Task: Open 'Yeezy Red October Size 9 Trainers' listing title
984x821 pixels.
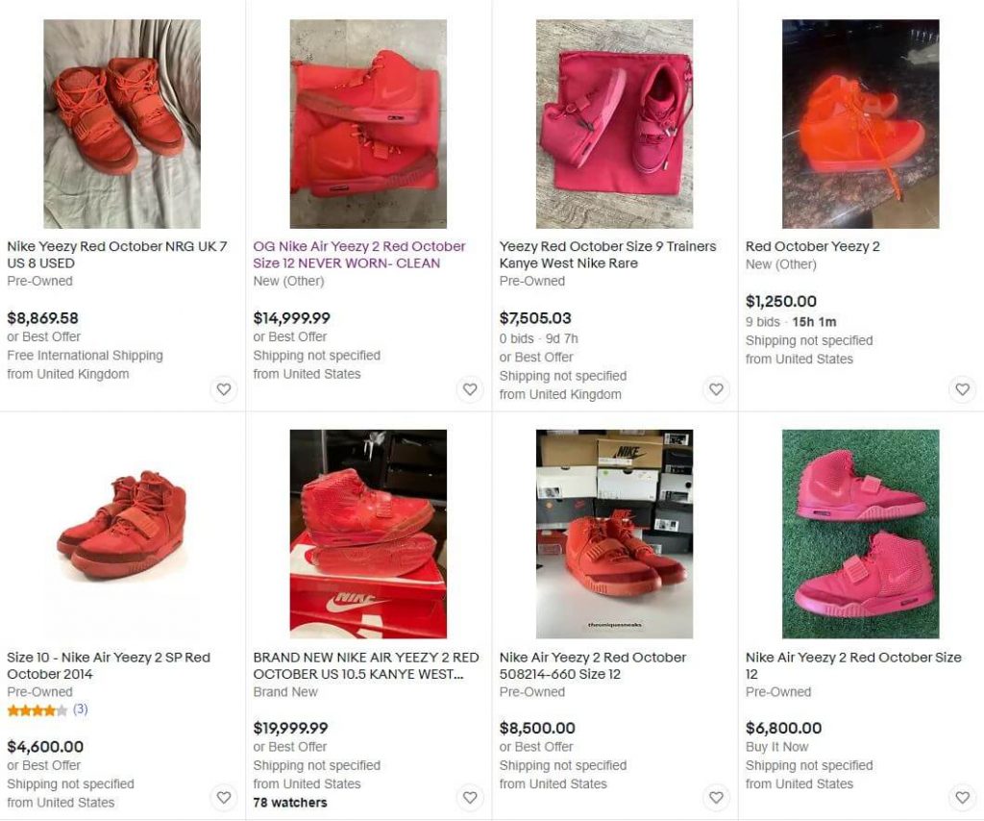Action: [x=607, y=255]
